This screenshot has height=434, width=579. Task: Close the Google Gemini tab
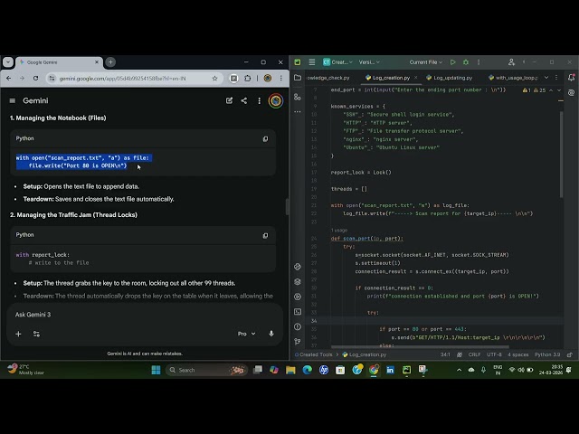(x=97, y=62)
